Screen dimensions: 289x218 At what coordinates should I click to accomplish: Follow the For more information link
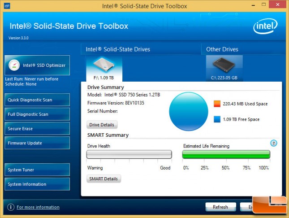pyautogui.click(x=38, y=207)
